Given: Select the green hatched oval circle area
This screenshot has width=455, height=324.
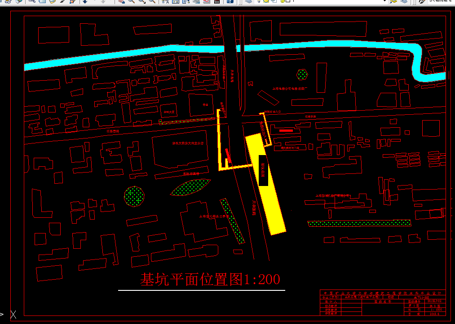Looking at the screenshot, I should (x=134, y=196).
